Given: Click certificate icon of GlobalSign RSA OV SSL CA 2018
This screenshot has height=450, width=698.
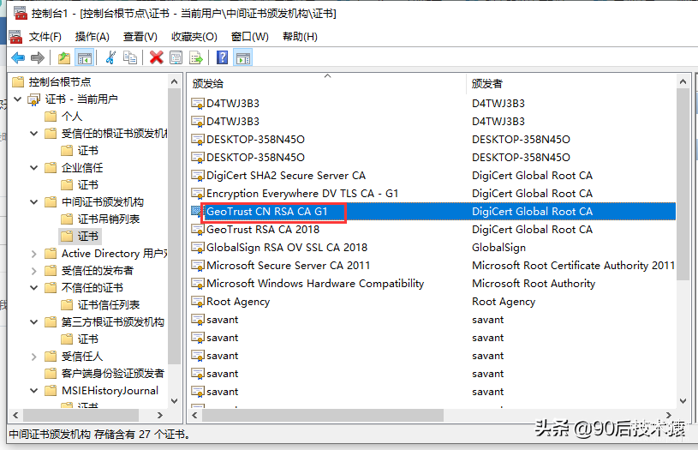Looking at the screenshot, I should tap(197, 248).
